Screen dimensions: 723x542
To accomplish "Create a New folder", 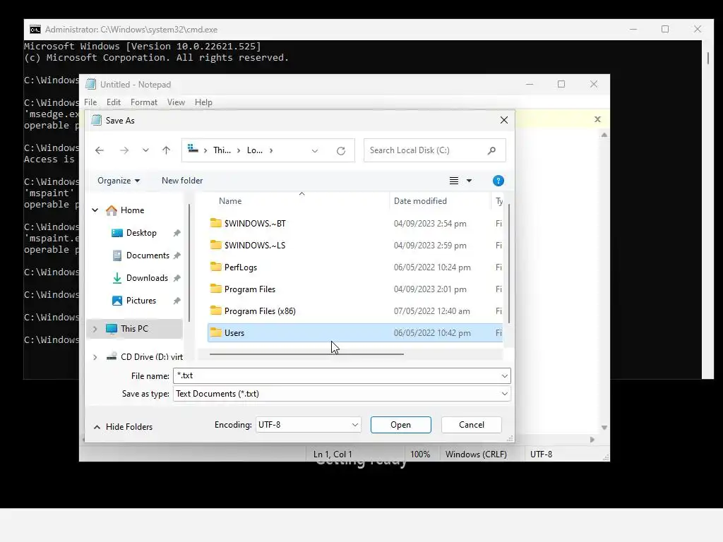I will click(182, 181).
